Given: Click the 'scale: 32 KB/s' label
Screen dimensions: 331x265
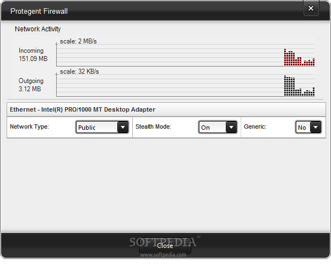Looking at the screenshot, I should click(79, 71).
